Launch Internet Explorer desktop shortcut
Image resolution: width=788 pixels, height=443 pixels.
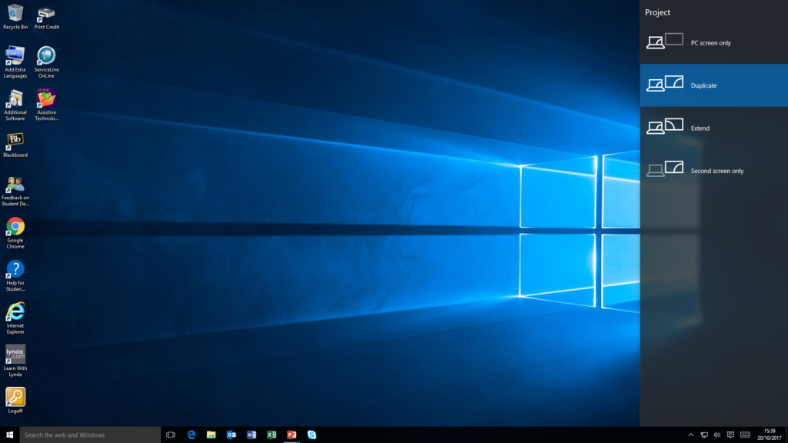pos(15,315)
